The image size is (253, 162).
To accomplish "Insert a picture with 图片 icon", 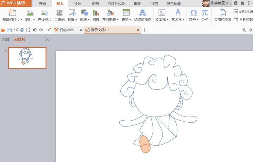I will point(30,13).
